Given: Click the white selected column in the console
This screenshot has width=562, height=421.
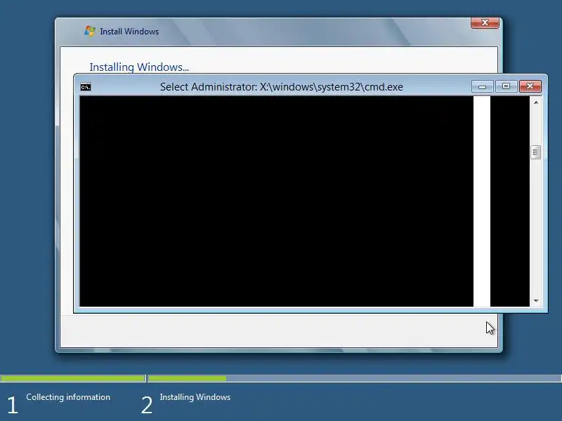Looking at the screenshot, I should click(482, 201).
